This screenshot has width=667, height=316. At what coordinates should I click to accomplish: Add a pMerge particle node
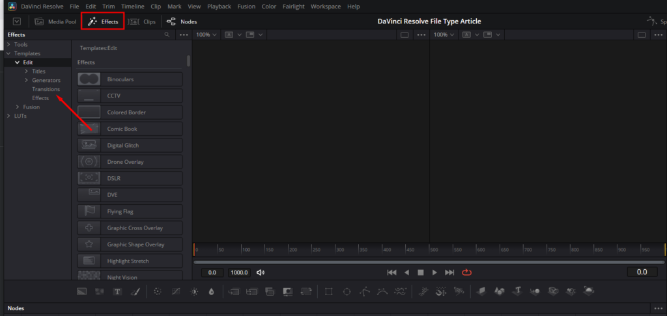[x=440, y=291]
